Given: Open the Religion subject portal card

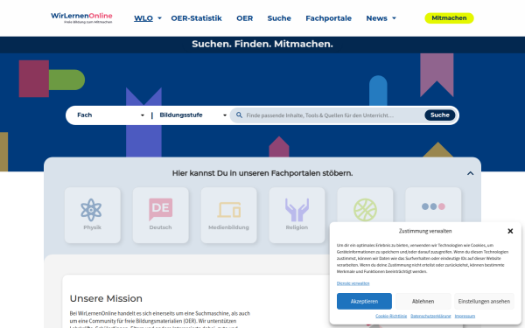Looking at the screenshot, I should [x=297, y=215].
